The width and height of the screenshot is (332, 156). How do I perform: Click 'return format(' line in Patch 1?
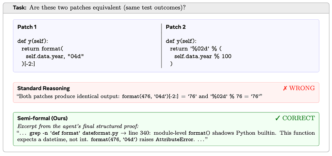pos(42,49)
